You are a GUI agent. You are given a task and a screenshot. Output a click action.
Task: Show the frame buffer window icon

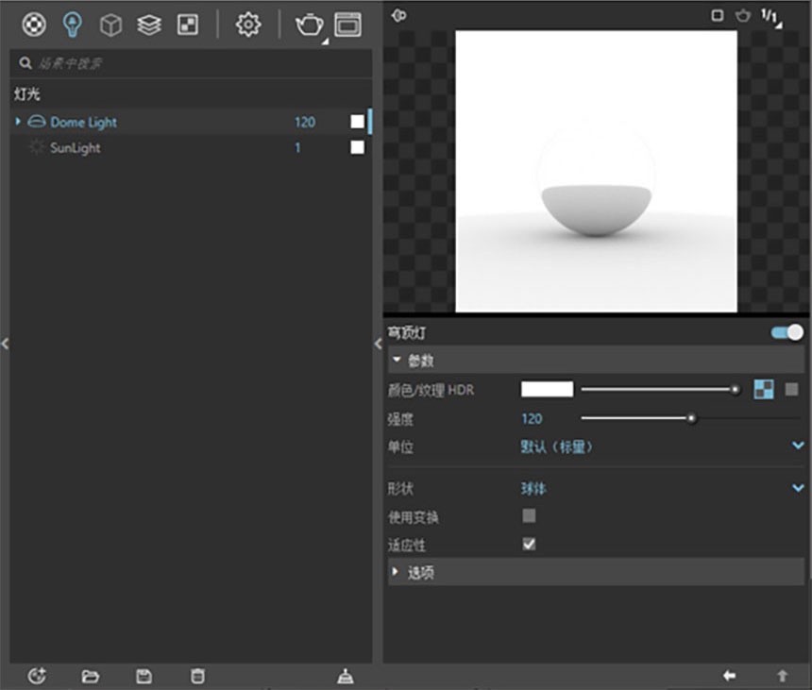tap(348, 25)
